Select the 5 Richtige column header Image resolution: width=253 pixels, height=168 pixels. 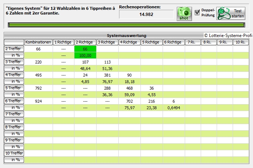click(x=151, y=42)
